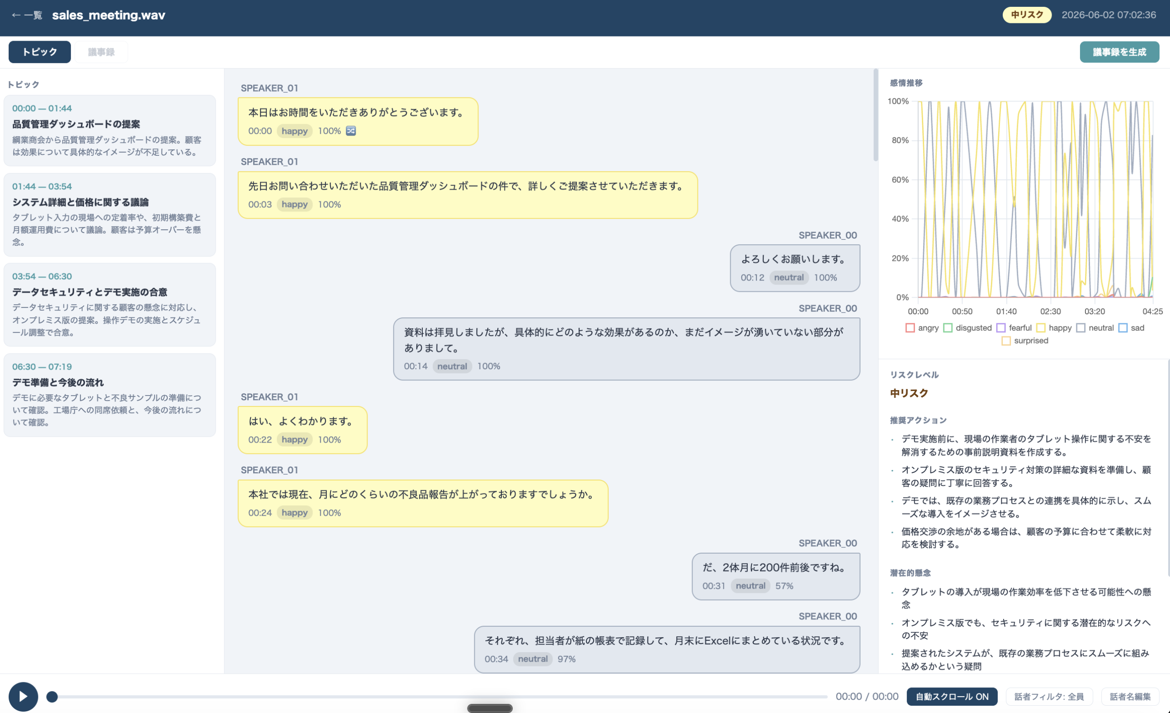Viewport: 1170px width, 713px height.
Task: Toggle the sad series in the chart legend
Action: pos(1131,327)
